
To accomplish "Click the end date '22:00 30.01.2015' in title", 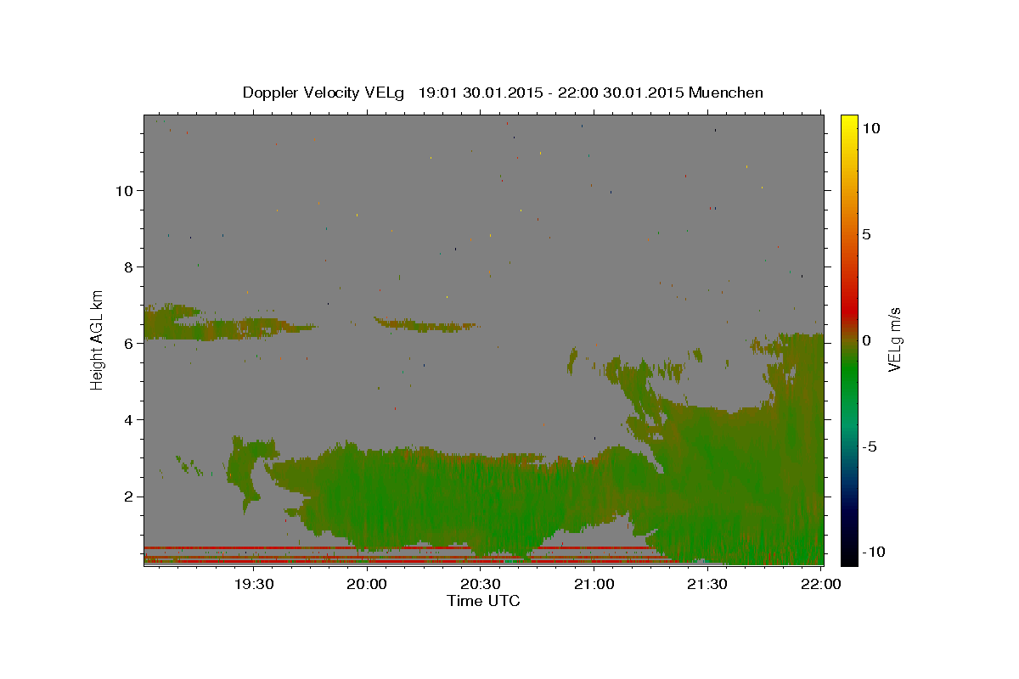I will (622, 93).
